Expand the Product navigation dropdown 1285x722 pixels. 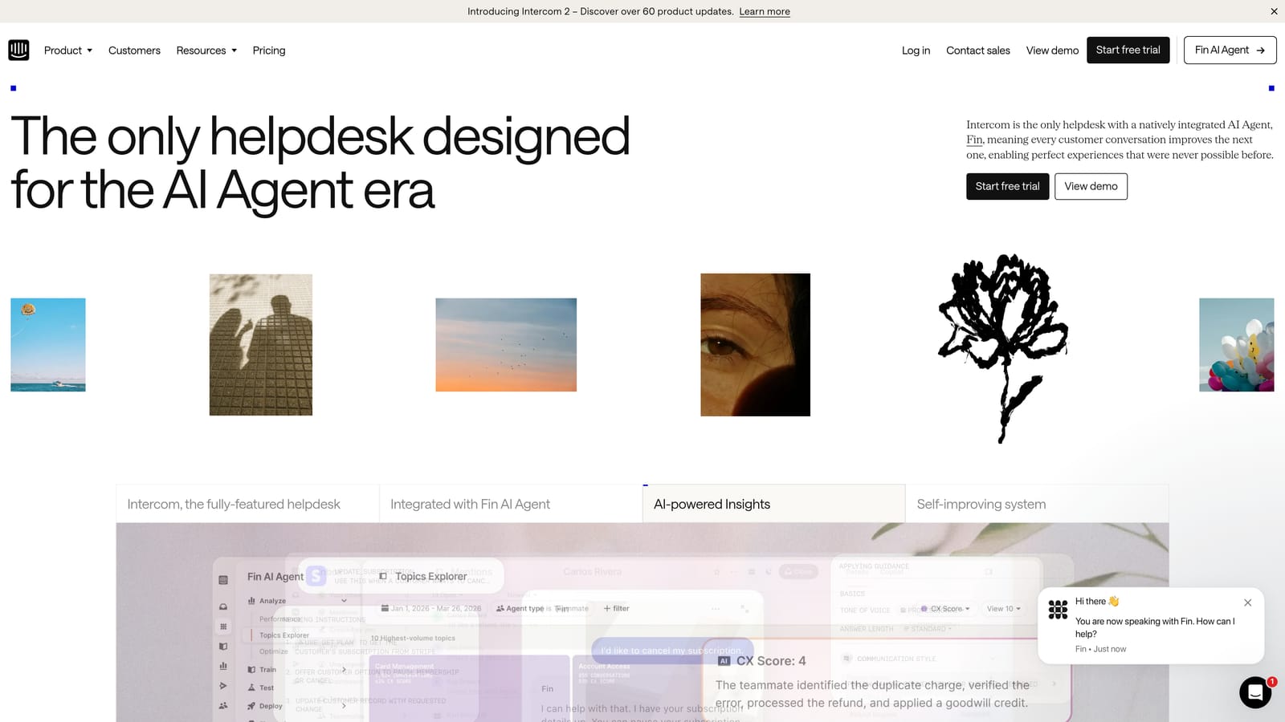coord(68,51)
